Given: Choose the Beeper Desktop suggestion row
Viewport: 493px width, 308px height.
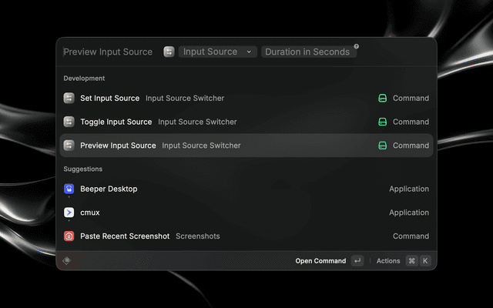Looking at the screenshot, I should pyautogui.click(x=246, y=189).
